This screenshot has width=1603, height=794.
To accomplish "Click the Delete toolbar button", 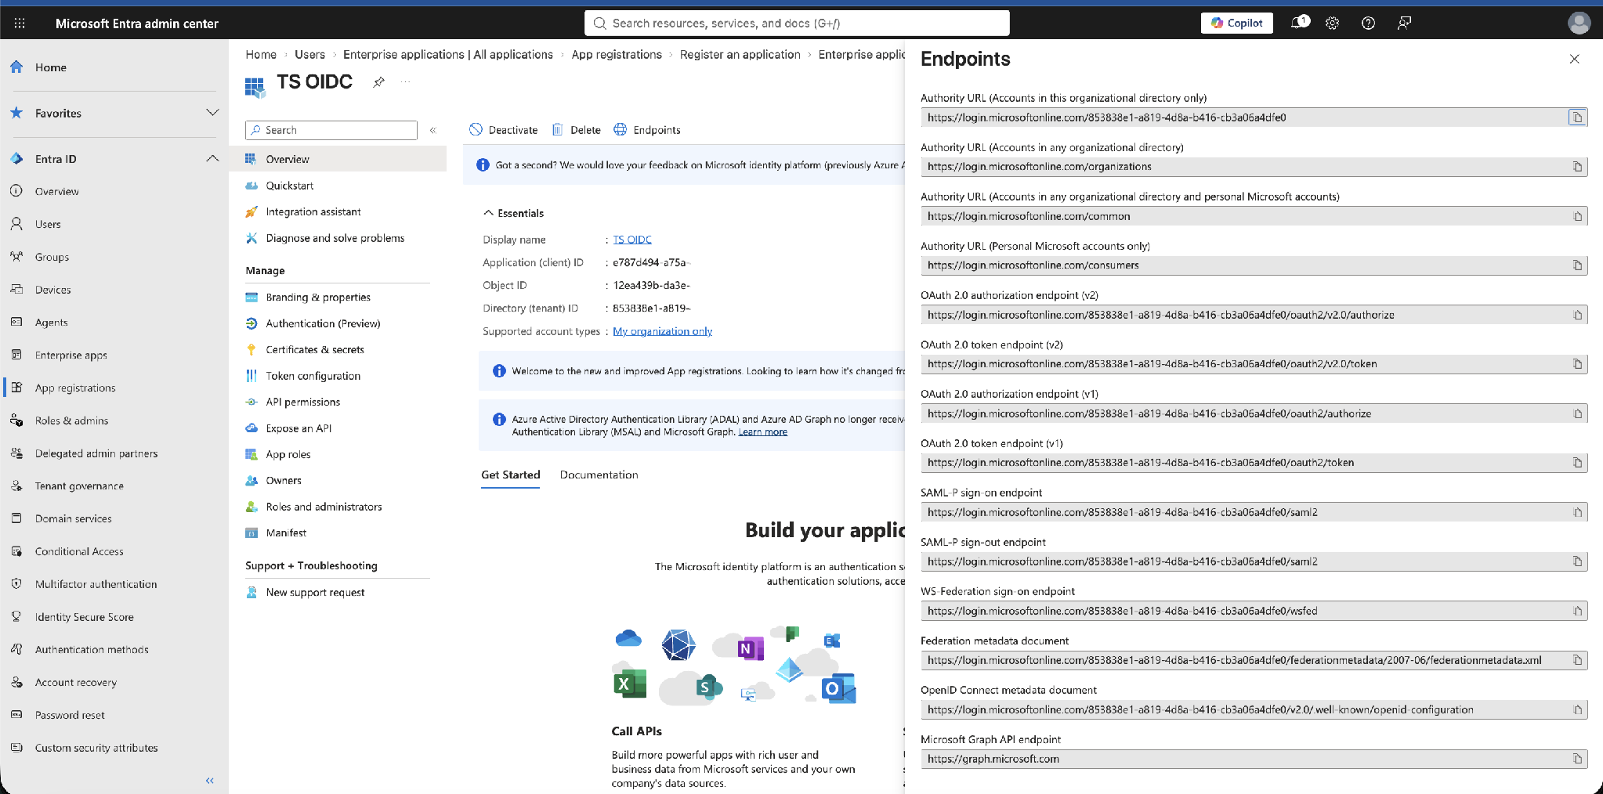I will tap(577, 130).
